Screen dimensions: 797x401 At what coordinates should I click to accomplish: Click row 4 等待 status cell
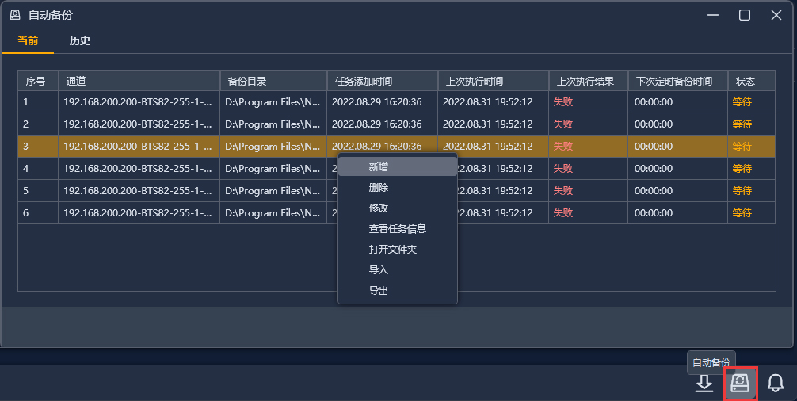[751, 168]
